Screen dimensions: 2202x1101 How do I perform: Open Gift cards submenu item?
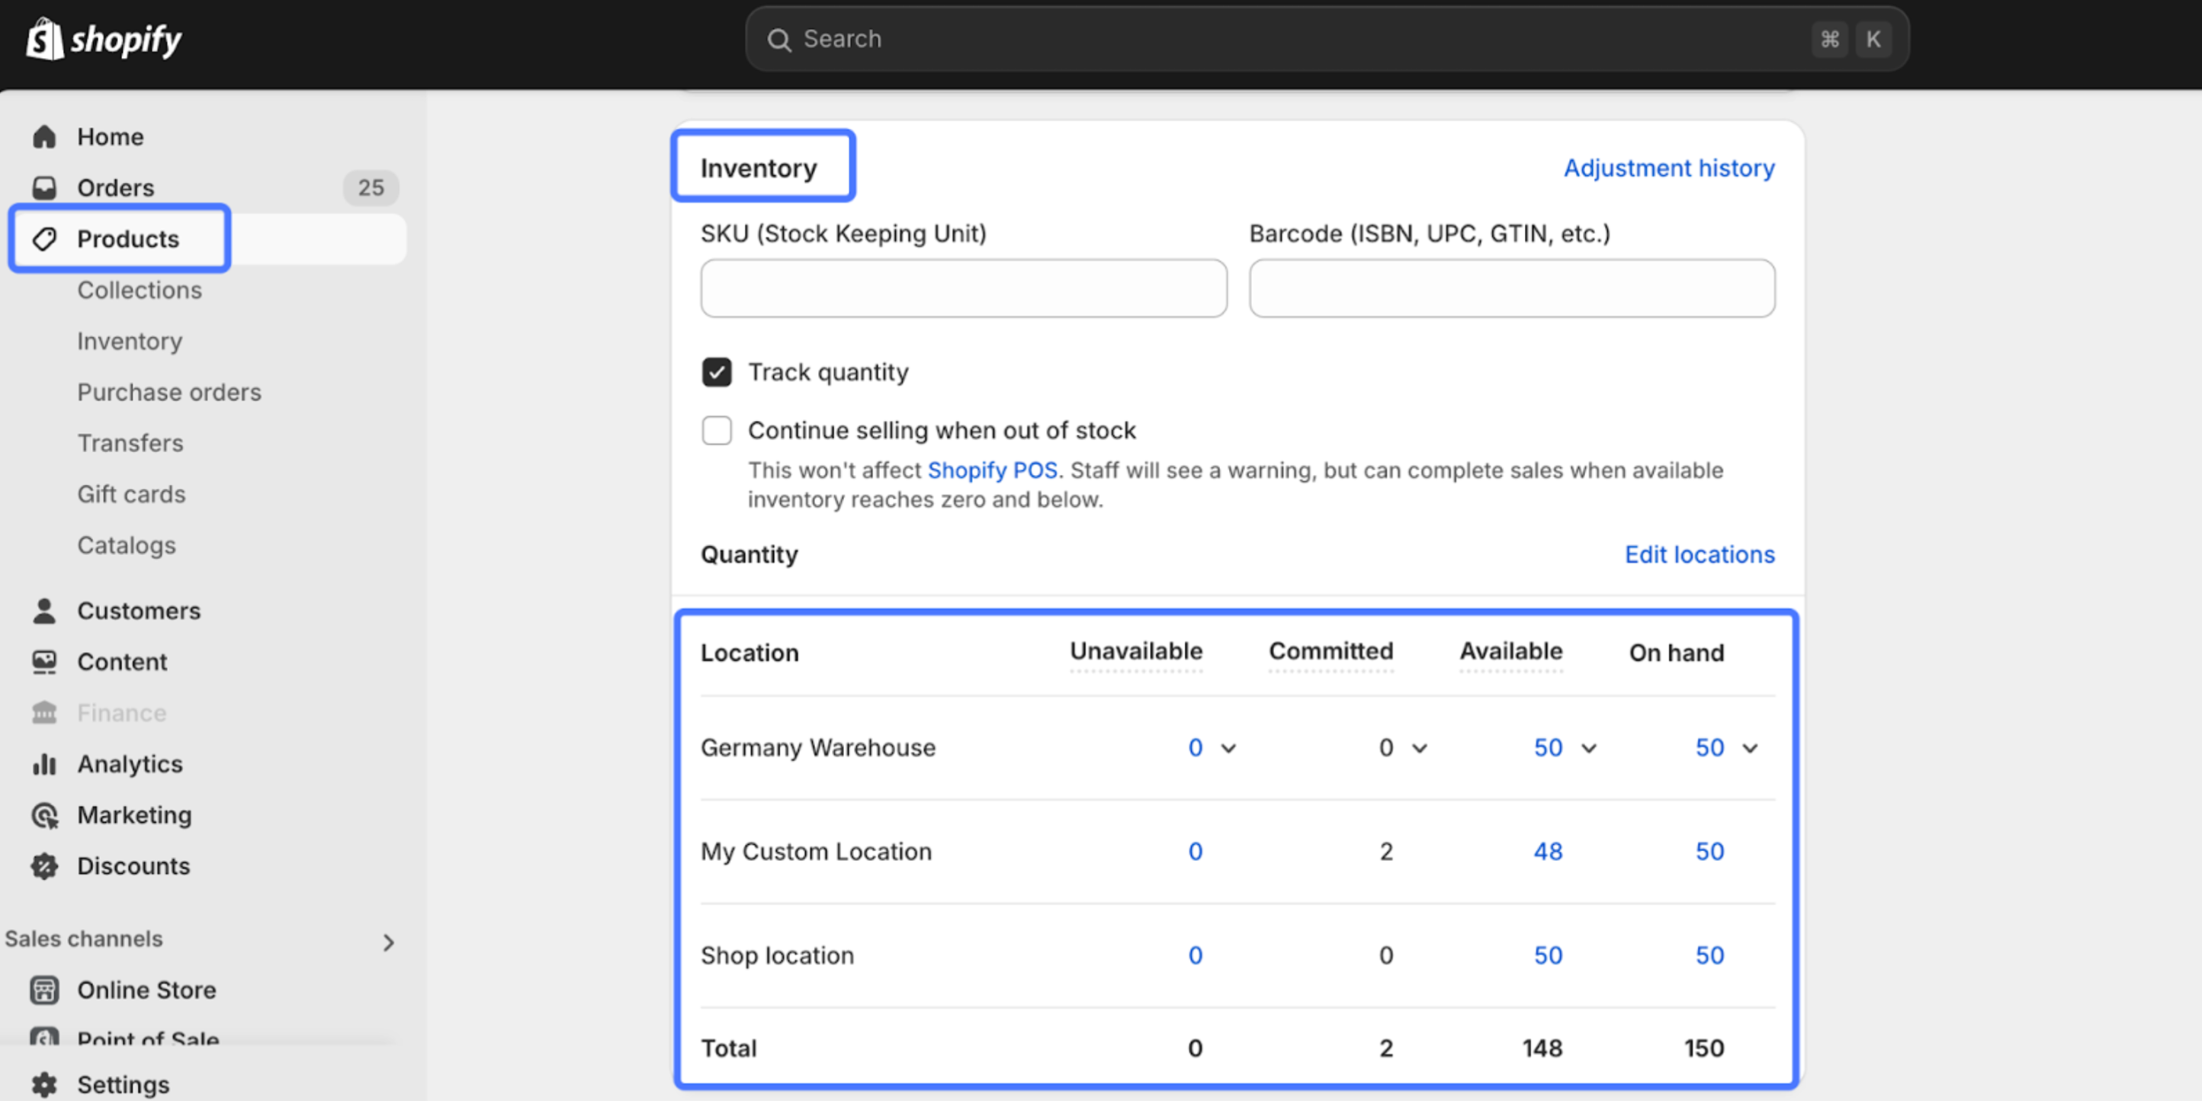click(x=132, y=494)
